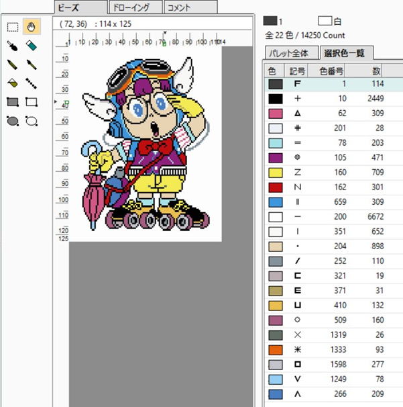Select the F symbol in row 1
403x407 pixels.
point(298,84)
